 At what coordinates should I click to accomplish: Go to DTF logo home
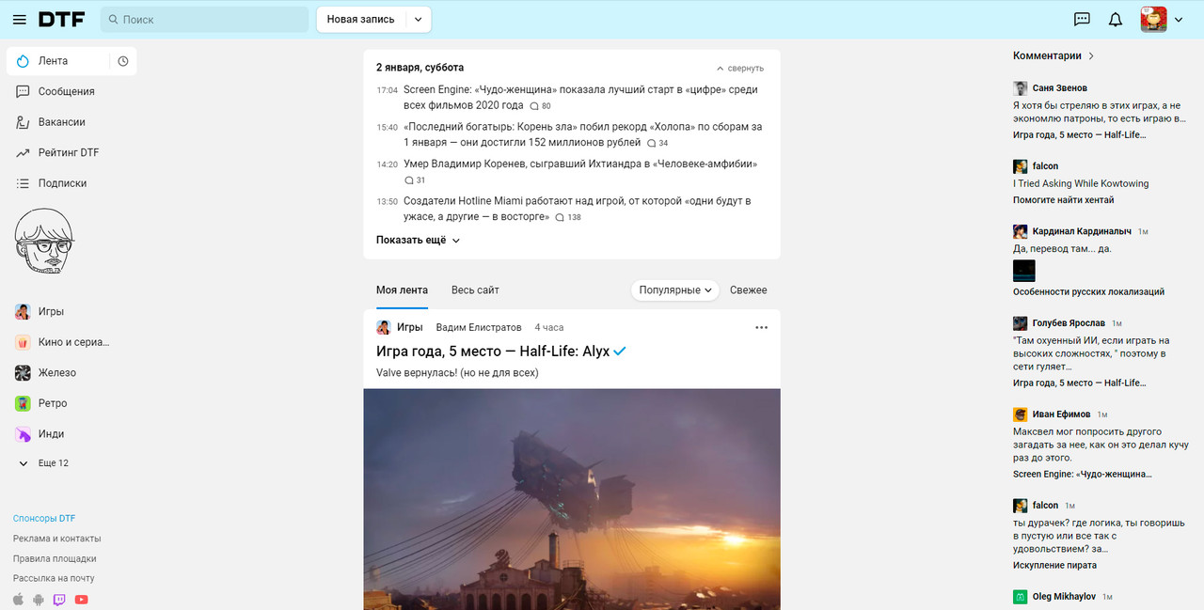(62, 20)
